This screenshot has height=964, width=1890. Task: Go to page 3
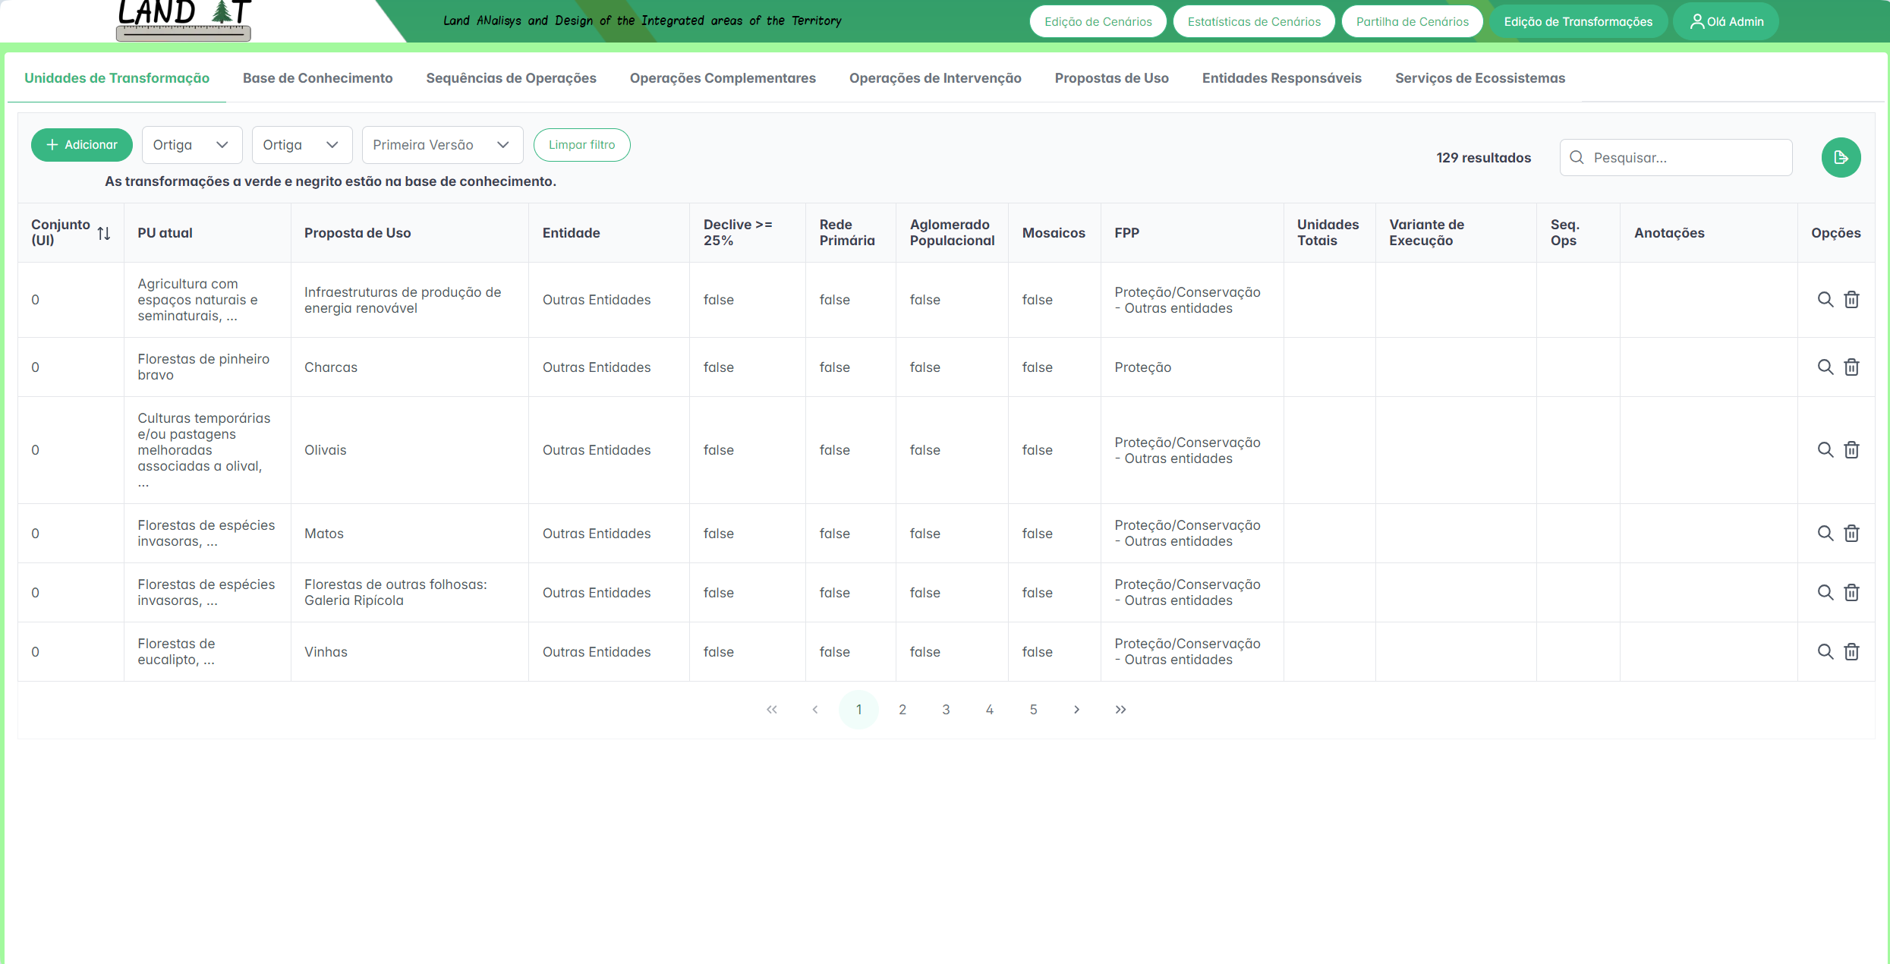(x=946, y=710)
